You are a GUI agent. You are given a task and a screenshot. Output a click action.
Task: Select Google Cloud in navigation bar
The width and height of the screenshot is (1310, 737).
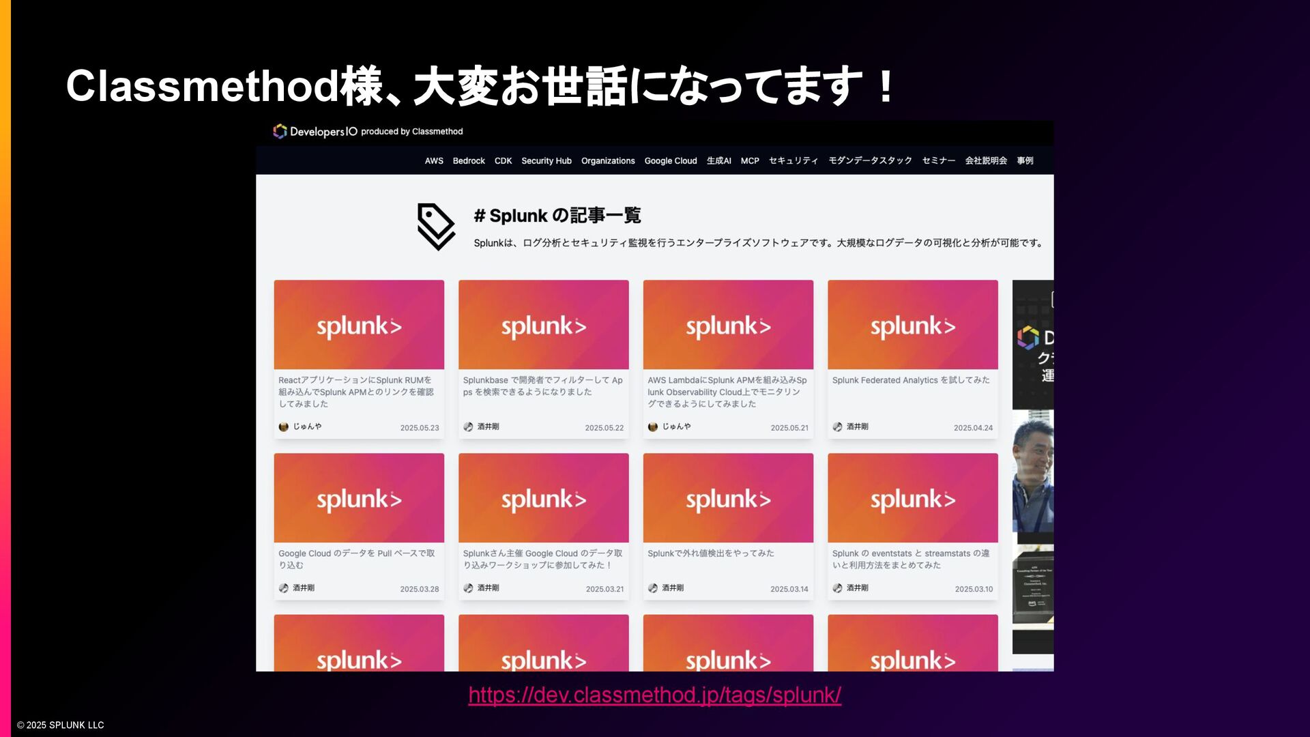[670, 161]
